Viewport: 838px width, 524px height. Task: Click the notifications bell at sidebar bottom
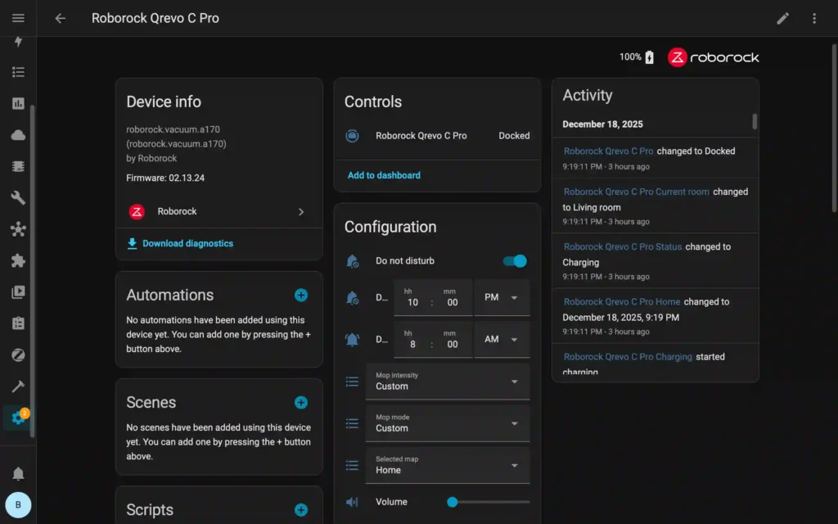[x=17, y=472]
